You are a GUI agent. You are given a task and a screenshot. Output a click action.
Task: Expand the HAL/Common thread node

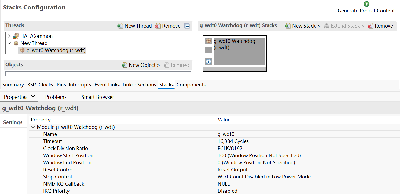9,36
